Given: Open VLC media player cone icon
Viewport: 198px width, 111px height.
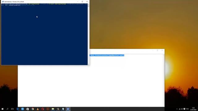Looking at the screenshot, I should coord(38,109).
